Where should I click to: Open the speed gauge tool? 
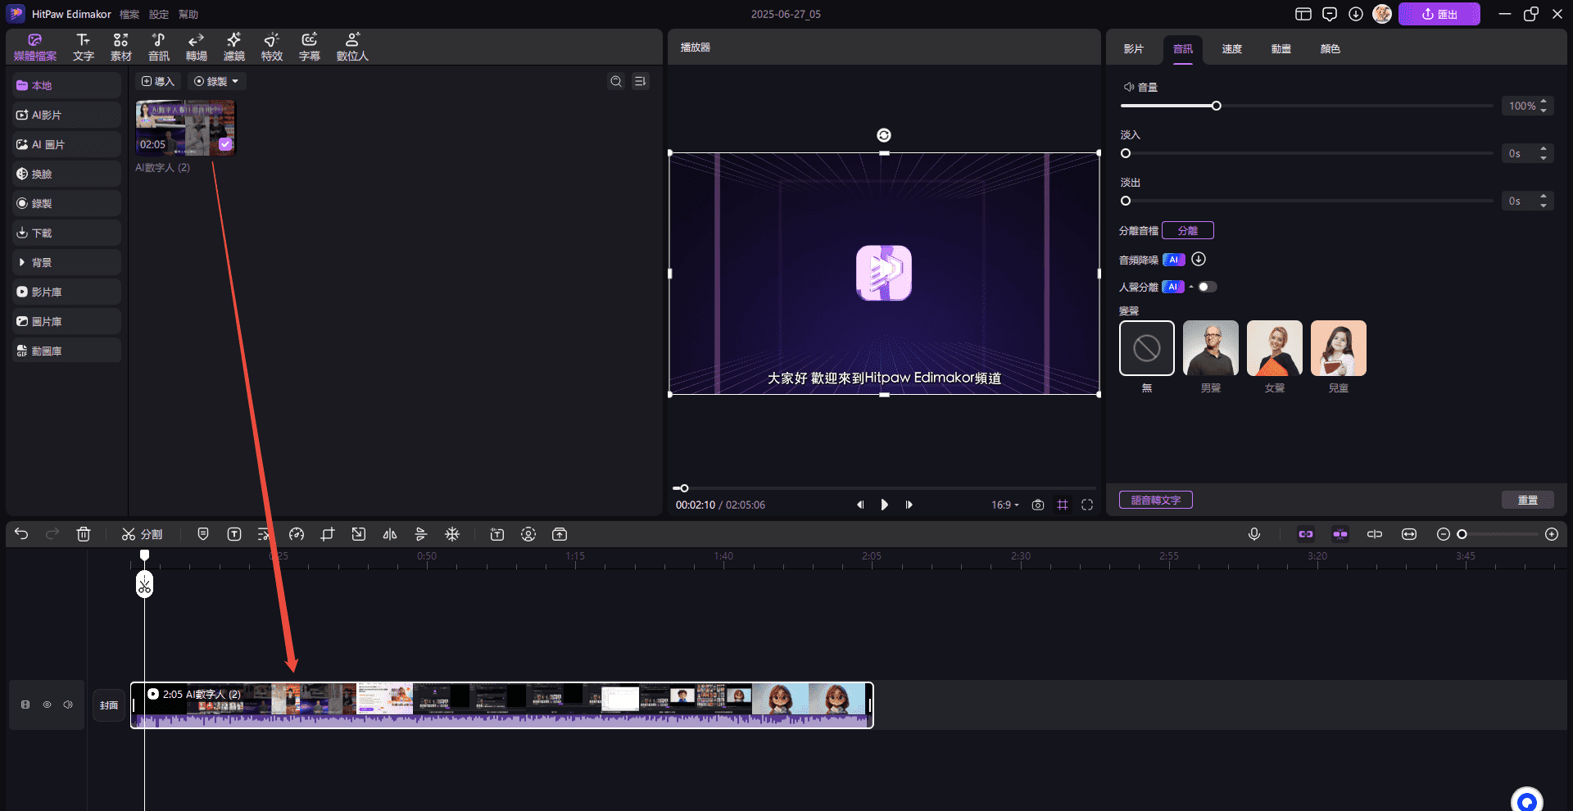pyautogui.click(x=297, y=534)
